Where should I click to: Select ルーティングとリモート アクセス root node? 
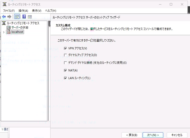pos(23,23)
